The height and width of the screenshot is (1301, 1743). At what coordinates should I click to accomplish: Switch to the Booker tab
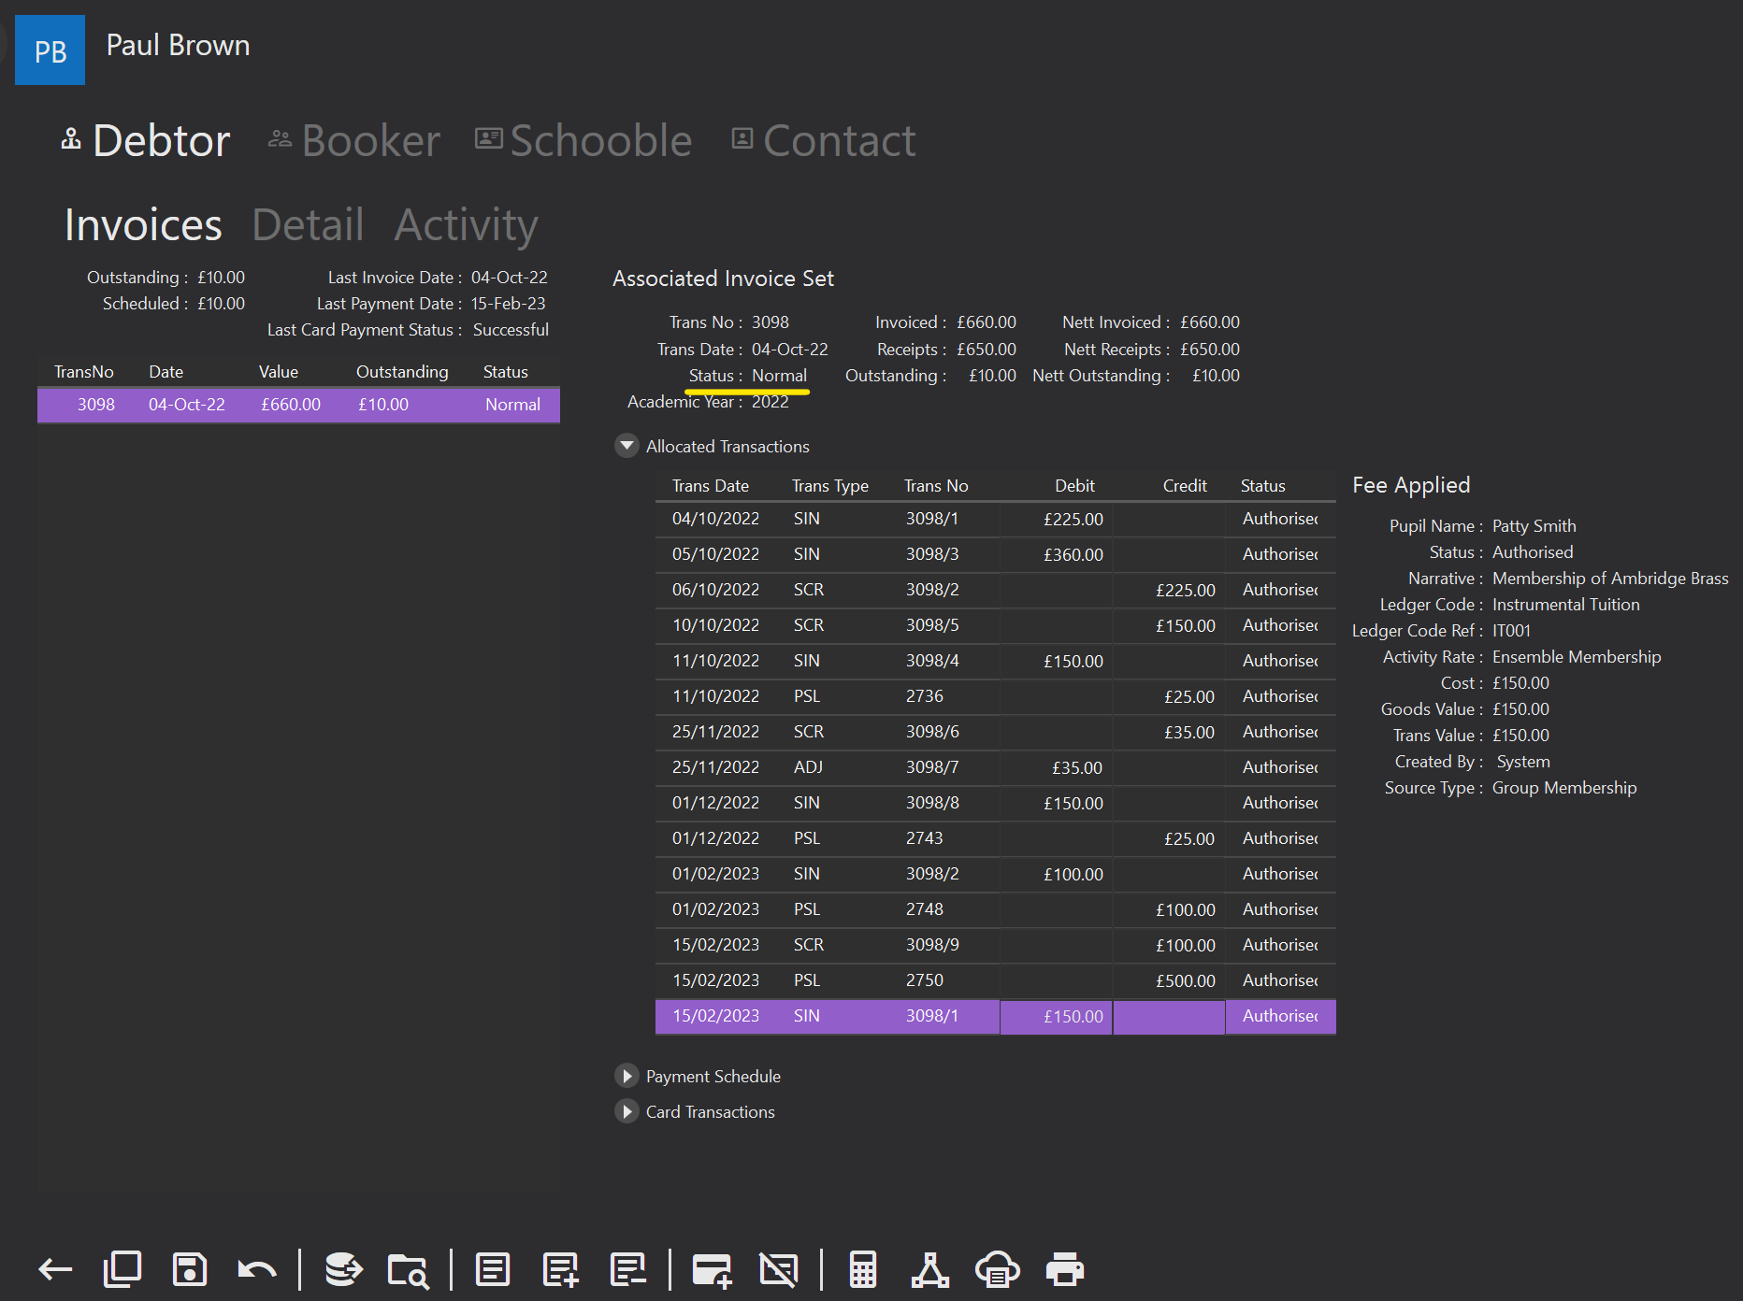click(354, 141)
